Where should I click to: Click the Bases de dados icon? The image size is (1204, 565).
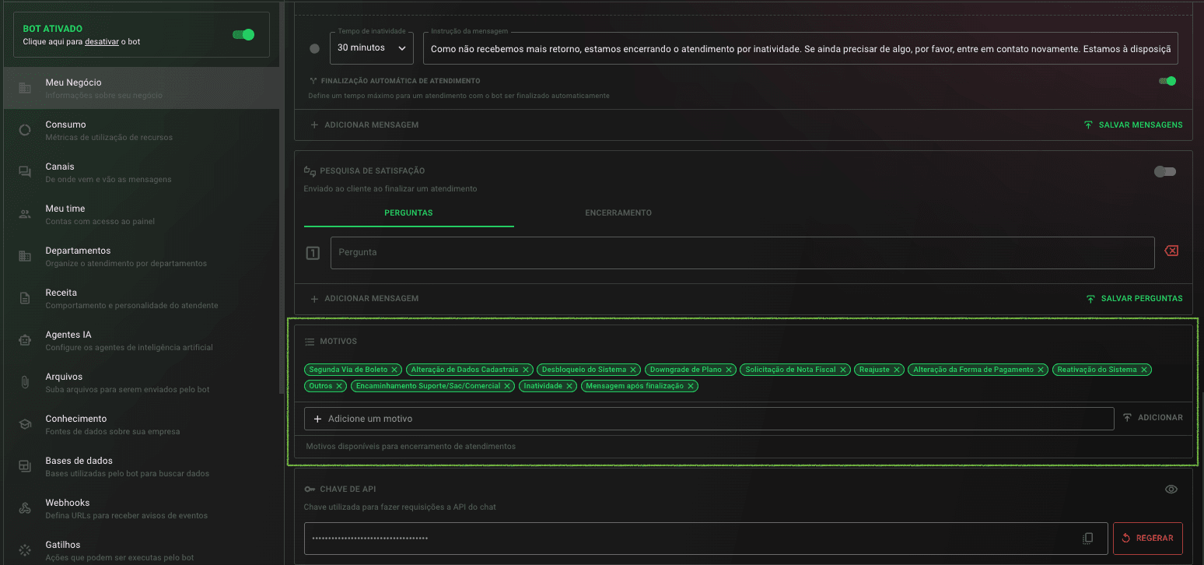(x=25, y=466)
